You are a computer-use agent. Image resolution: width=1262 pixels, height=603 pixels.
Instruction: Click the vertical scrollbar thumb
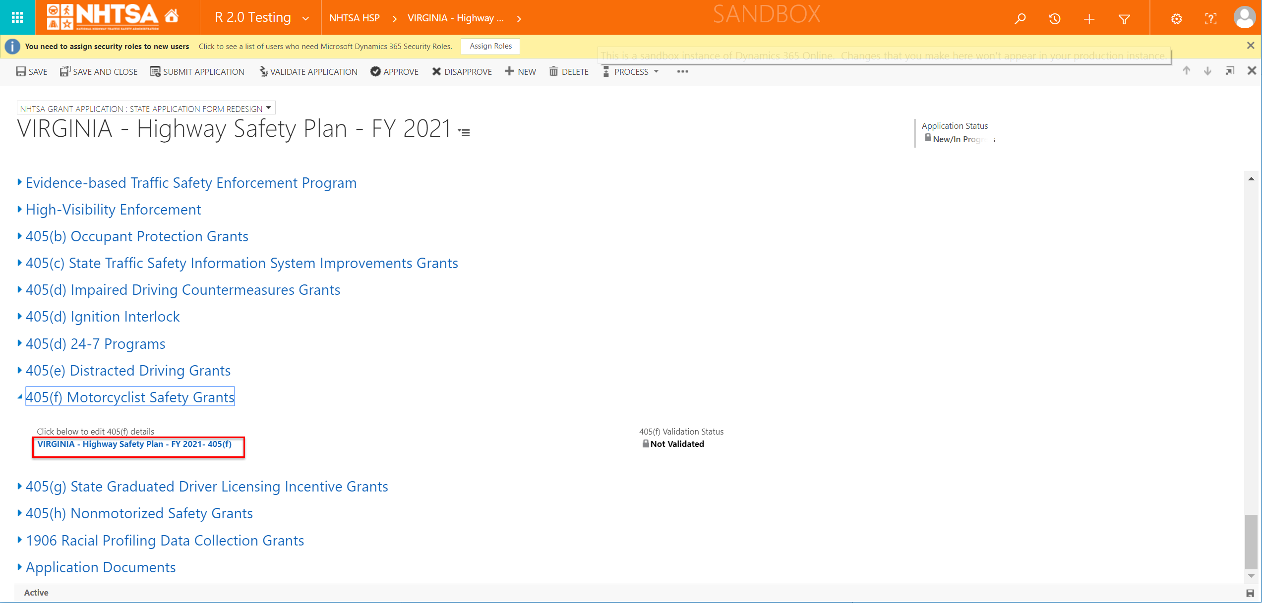[x=1251, y=541]
